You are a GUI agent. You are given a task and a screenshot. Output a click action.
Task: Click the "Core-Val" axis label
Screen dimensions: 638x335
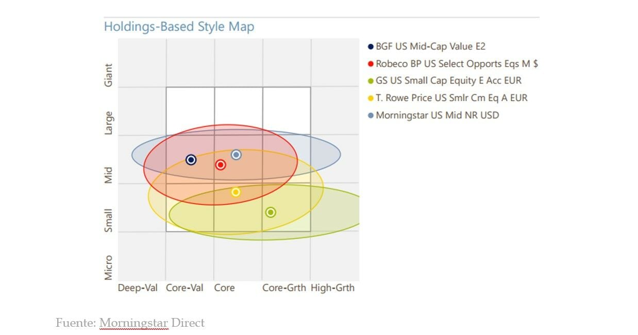coord(184,288)
